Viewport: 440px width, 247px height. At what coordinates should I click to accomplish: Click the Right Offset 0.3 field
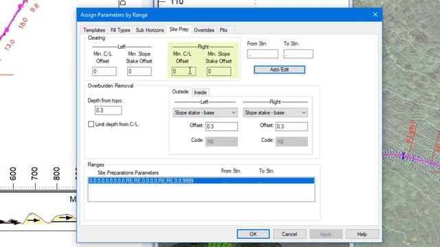point(291,126)
